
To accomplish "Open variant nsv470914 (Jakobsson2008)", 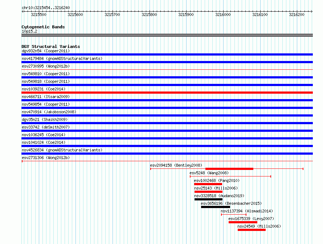I will pyautogui.click(x=49, y=112).
